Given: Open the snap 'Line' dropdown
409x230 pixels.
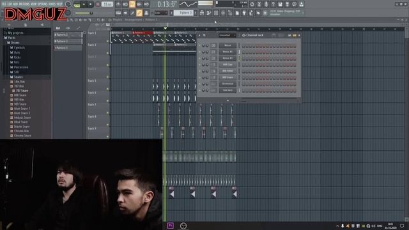Looking at the screenshot, I should coord(160,13).
